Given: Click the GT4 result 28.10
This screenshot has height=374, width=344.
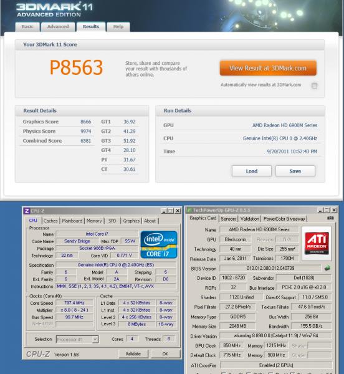Looking at the screenshot, I should coord(129,150).
